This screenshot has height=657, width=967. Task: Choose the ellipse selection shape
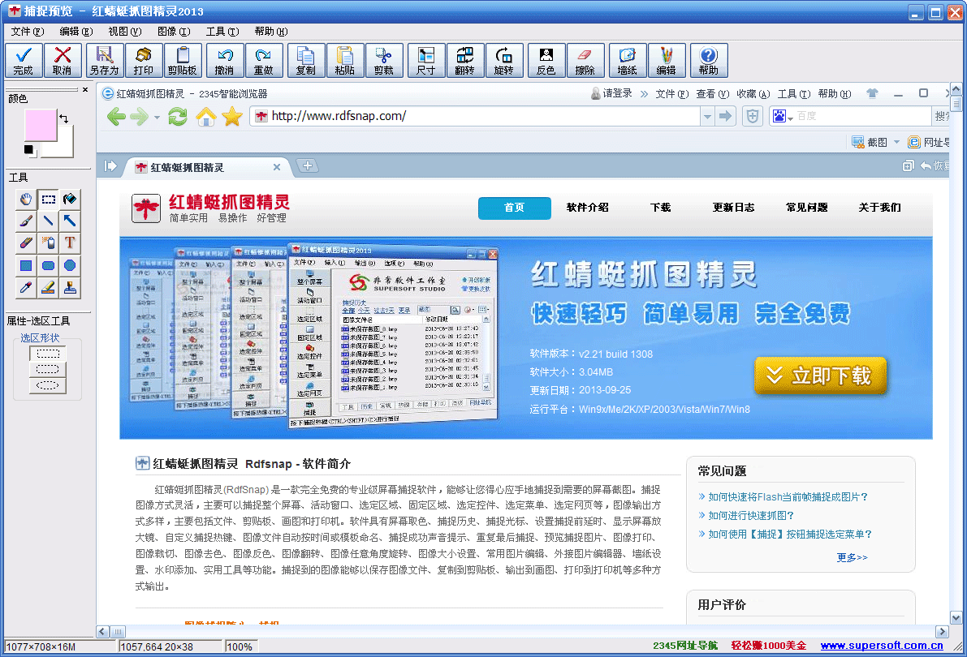click(46, 384)
